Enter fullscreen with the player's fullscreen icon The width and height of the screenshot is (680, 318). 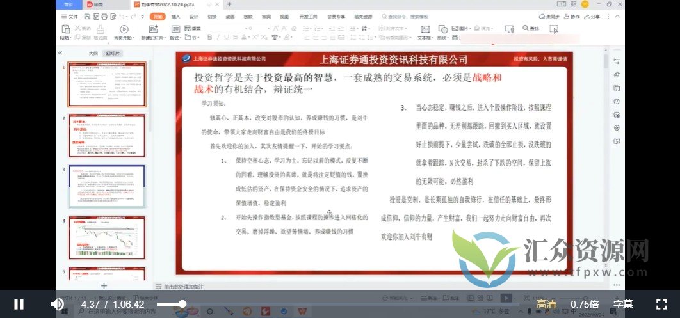click(x=661, y=304)
